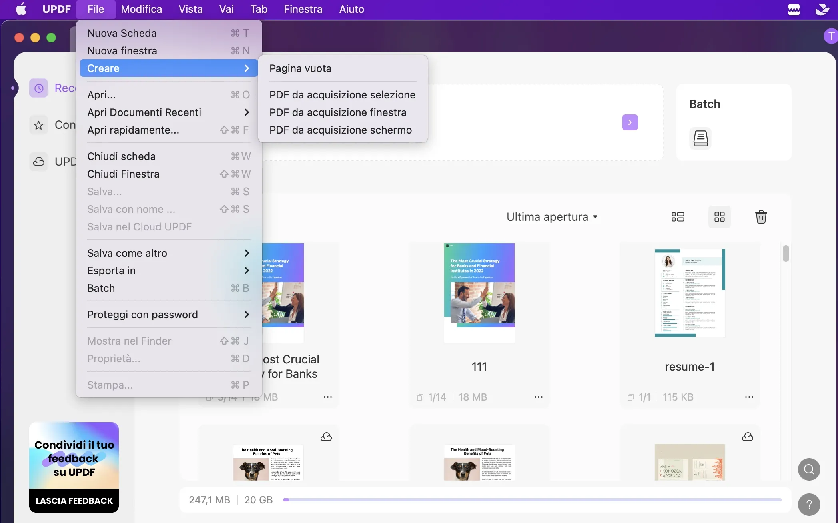Choose PDF da acquisizione schermo
Screen dimensions: 838x523
(343, 130)
